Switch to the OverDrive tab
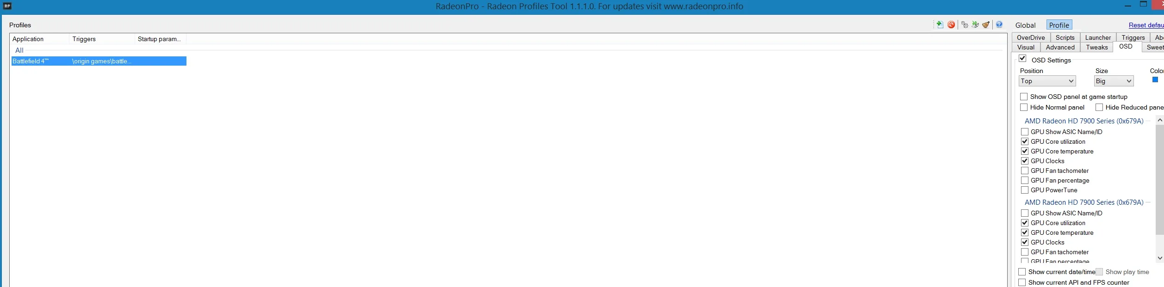The image size is (1164, 287). [x=1031, y=37]
